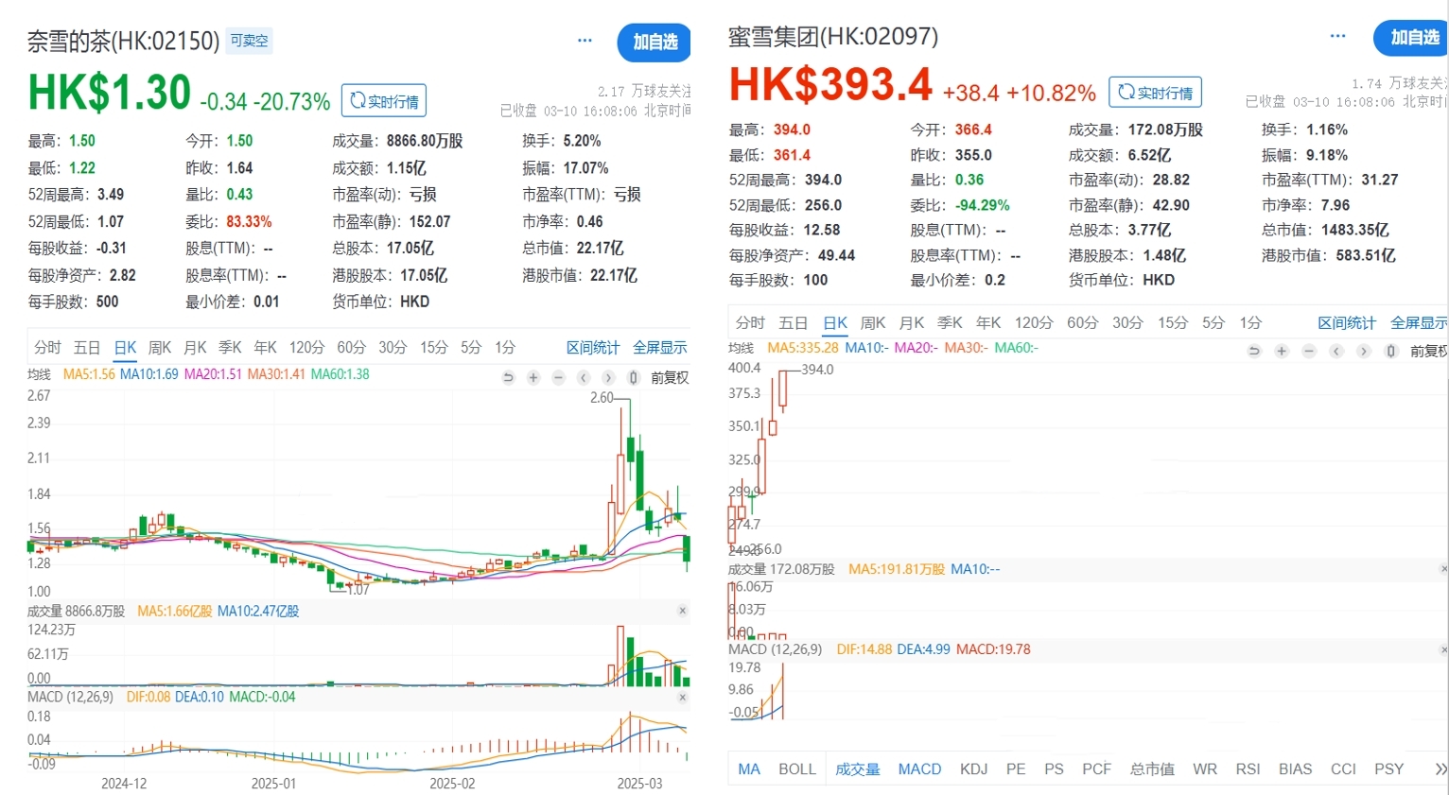Click the 可卖空 tag beside 奈雪的茶
Viewport: 1449px width, 795px height.
249,41
